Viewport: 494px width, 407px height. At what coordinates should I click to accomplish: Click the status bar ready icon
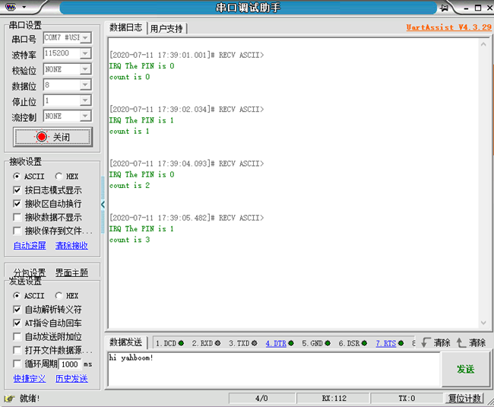coord(9,399)
